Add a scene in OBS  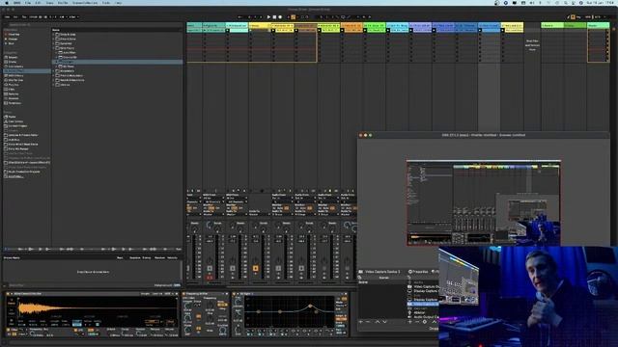(360, 322)
